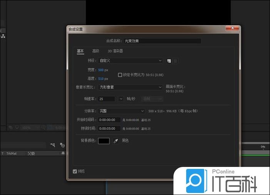The width and height of the screenshot is (270, 195).
Task: Click the 开始时间码 field 0:00:00:00
Action: point(109,120)
